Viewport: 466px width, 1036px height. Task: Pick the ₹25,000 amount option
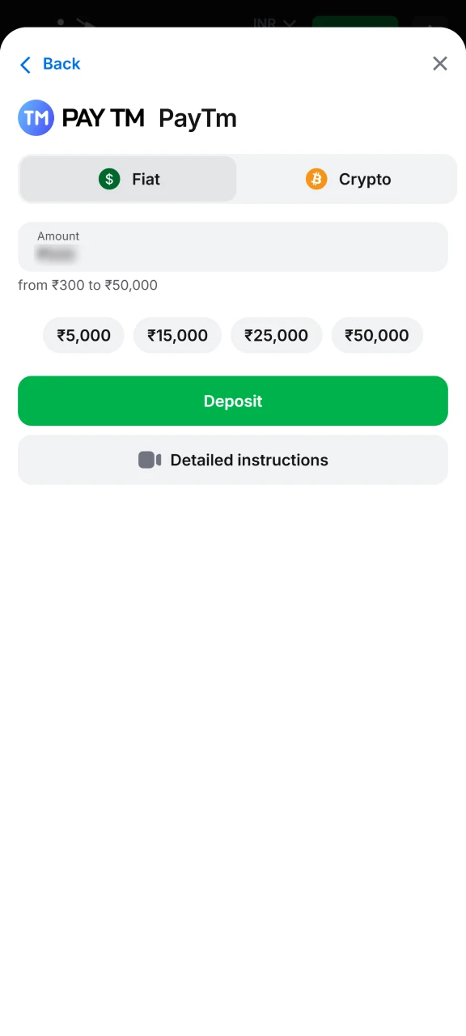(276, 335)
